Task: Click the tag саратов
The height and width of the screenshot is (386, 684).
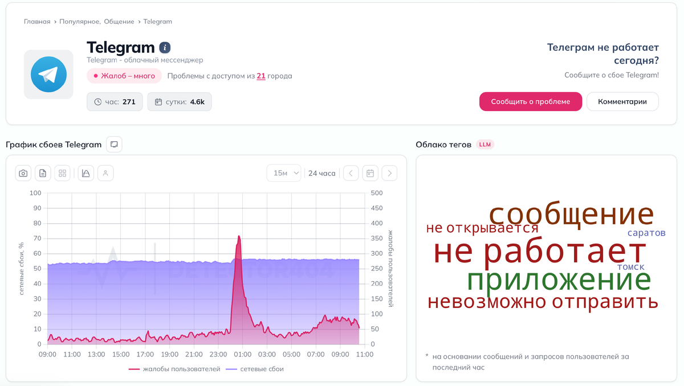Action: pyautogui.click(x=646, y=233)
